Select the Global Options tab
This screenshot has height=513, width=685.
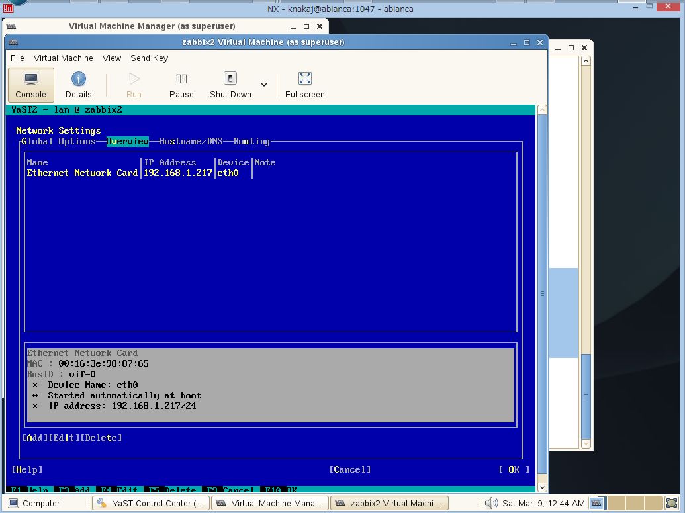tap(58, 141)
